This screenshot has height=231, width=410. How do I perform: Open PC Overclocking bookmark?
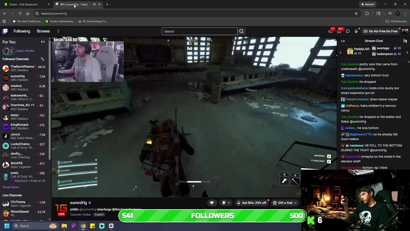[92, 21]
